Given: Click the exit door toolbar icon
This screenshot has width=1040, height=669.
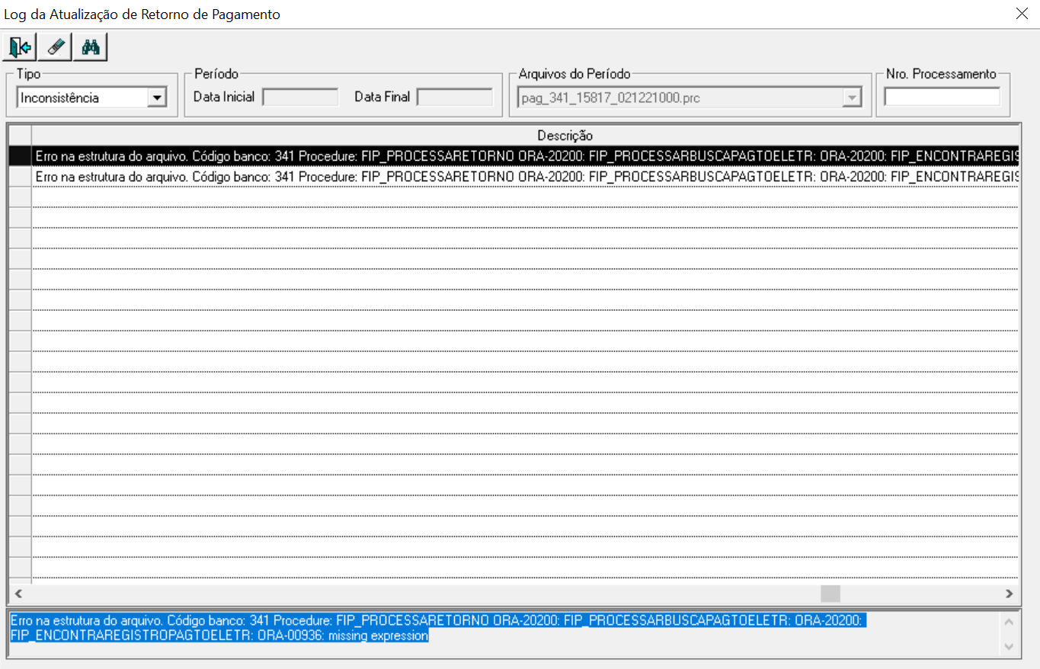Looking at the screenshot, I should (x=20, y=47).
